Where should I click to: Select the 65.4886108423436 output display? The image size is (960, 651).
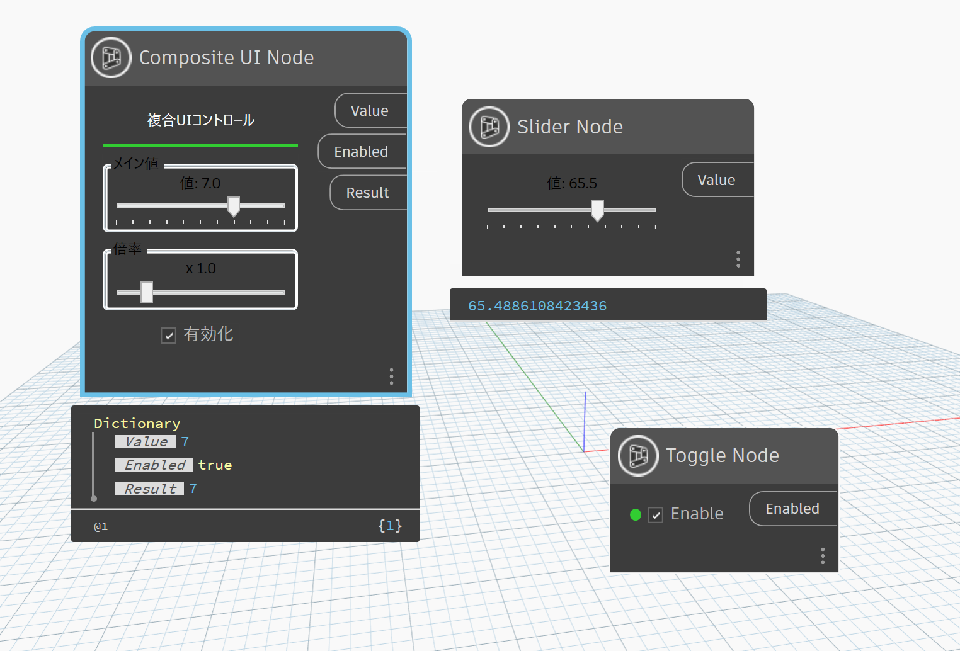[537, 305]
